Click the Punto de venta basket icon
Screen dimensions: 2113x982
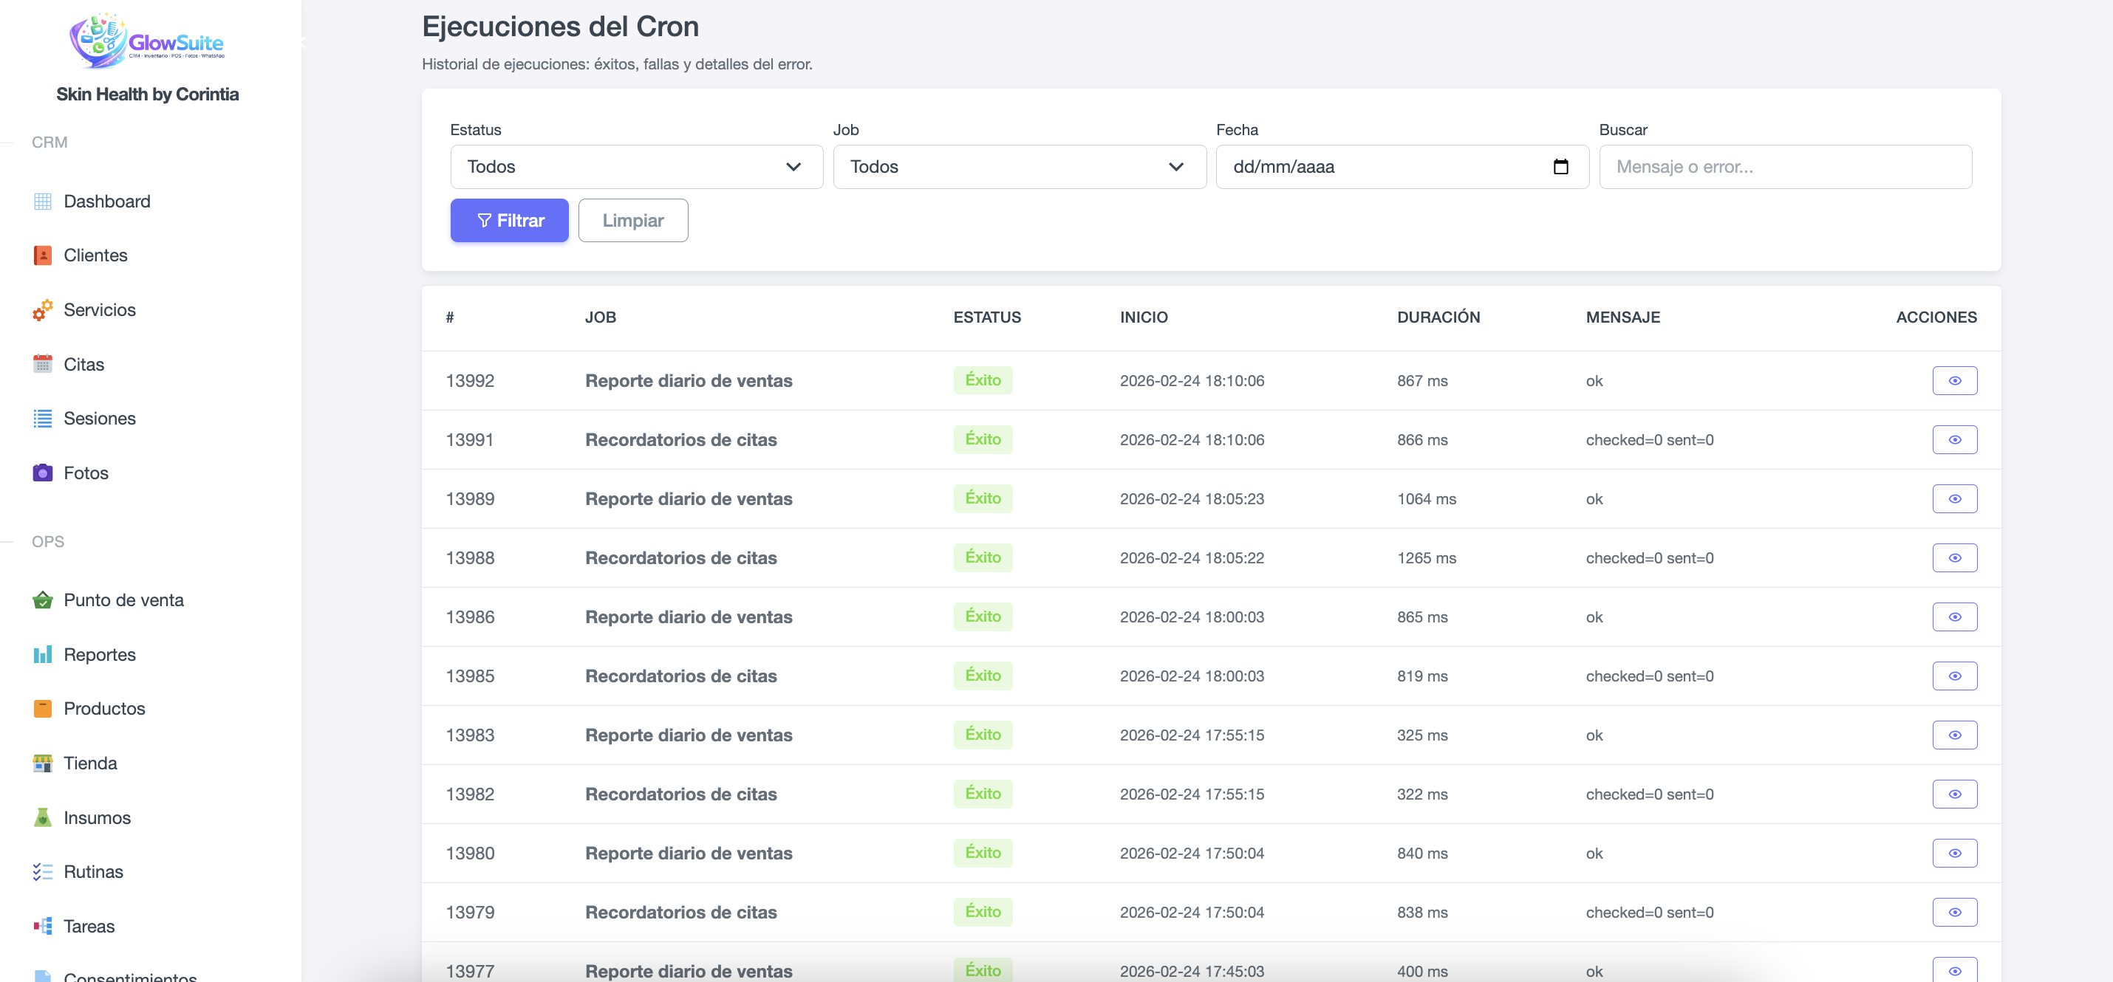[43, 600]
